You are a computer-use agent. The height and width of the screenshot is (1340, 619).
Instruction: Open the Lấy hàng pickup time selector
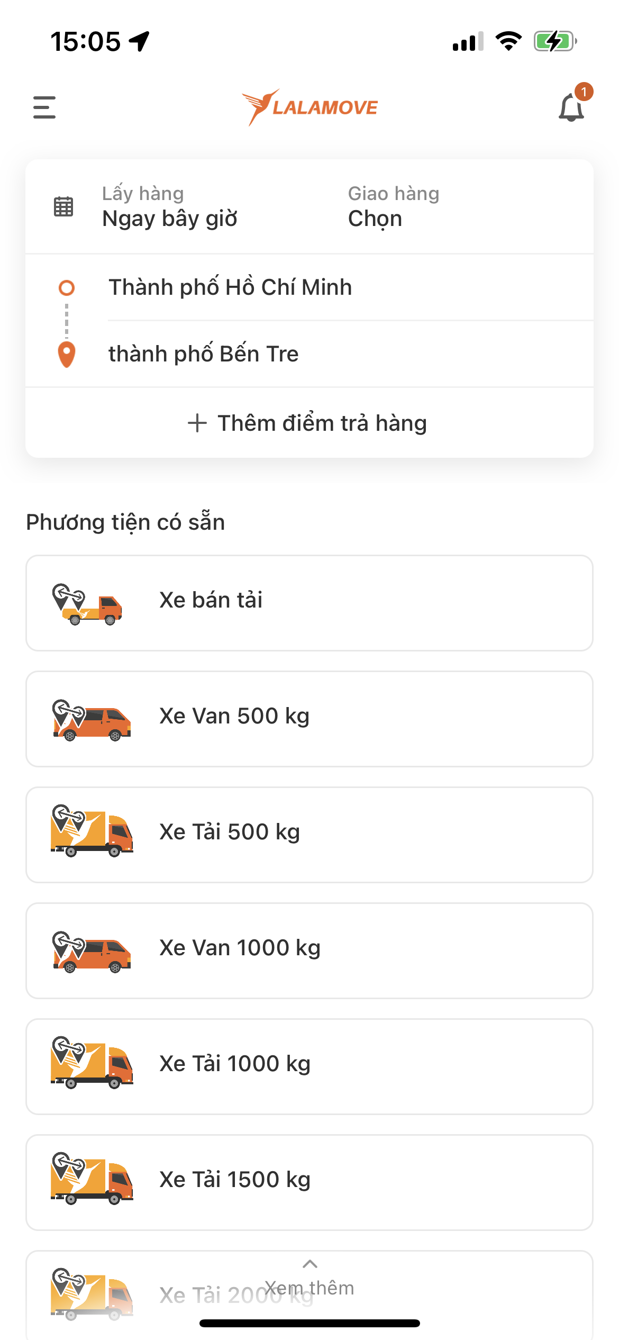[x=169, y=207]
